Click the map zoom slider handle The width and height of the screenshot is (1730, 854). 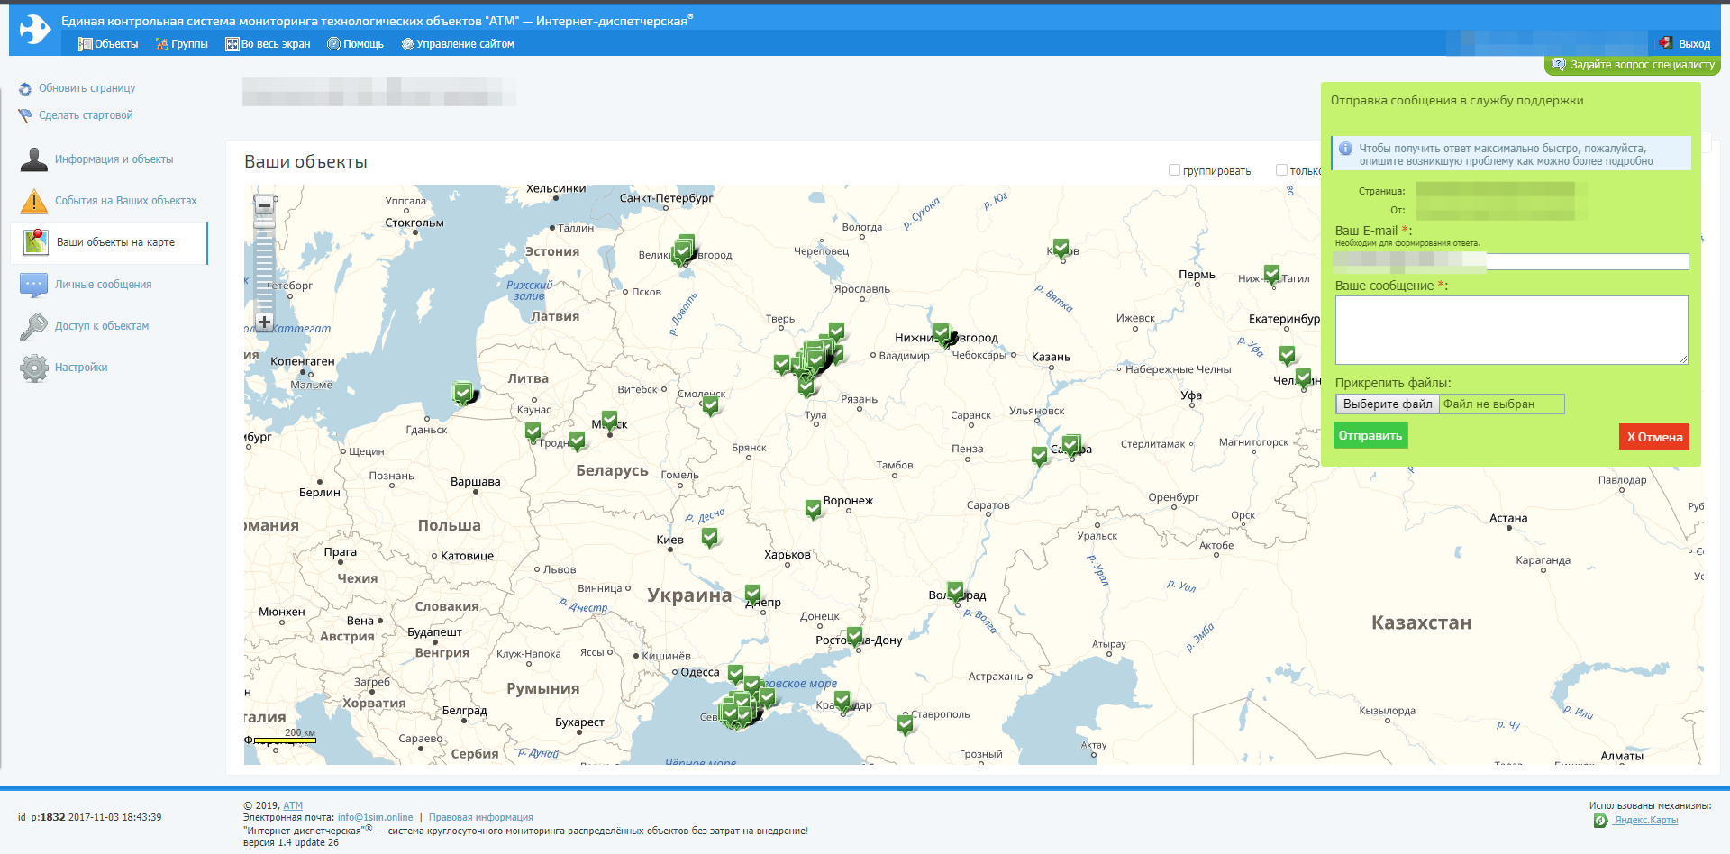coord(264,223)
